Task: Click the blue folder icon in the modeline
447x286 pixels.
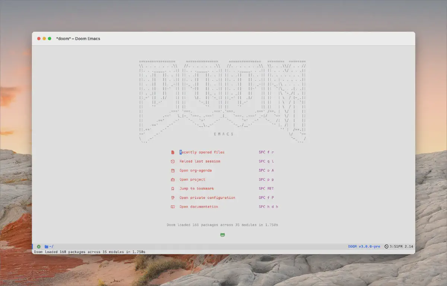Action: coord(47,247)
